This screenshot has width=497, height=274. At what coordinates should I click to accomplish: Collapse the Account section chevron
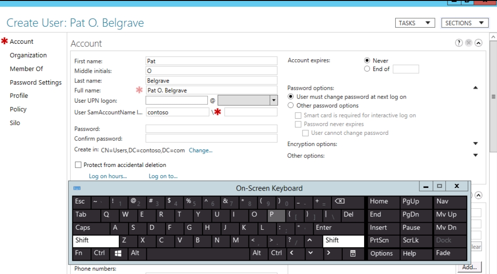coord(479,43)
